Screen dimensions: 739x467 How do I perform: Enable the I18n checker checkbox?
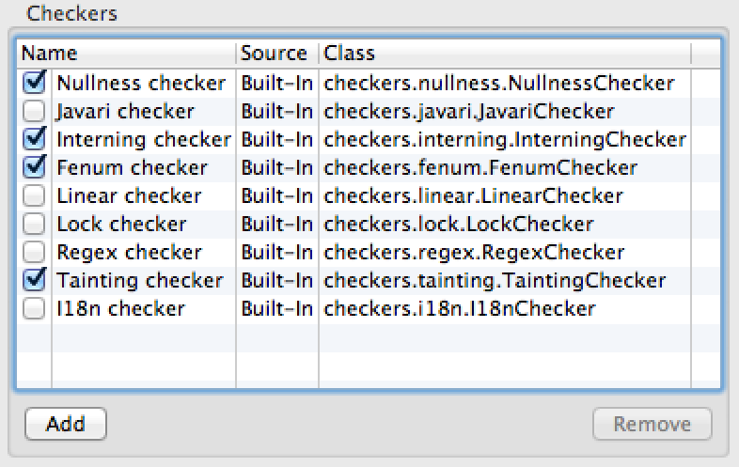[35, 309]
